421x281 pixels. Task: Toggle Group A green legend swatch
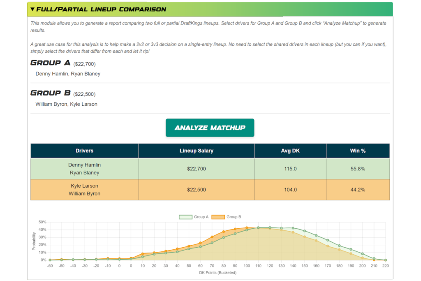tap(185, 217)
